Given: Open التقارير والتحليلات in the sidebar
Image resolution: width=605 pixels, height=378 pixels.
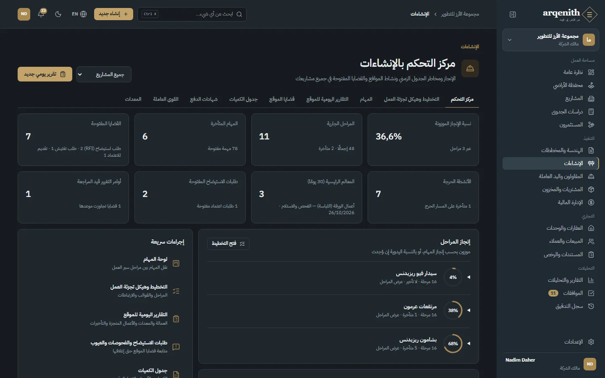Looking at the screenshot, I should click(550, 280).
